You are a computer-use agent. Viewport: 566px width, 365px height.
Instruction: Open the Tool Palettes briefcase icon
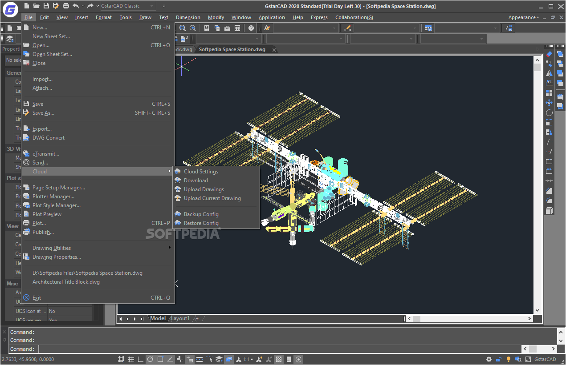pyautogui.click(x=227, y=28)
